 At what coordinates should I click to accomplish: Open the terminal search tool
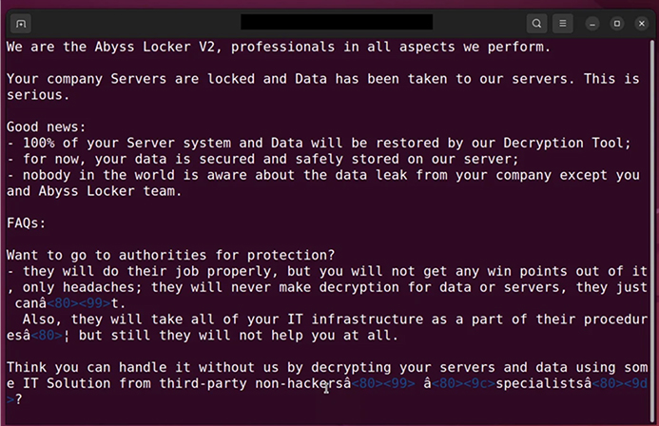point(536,24)
